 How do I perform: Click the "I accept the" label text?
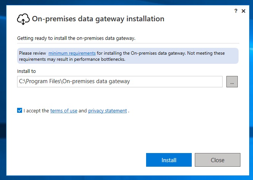[x=36, y=111]
